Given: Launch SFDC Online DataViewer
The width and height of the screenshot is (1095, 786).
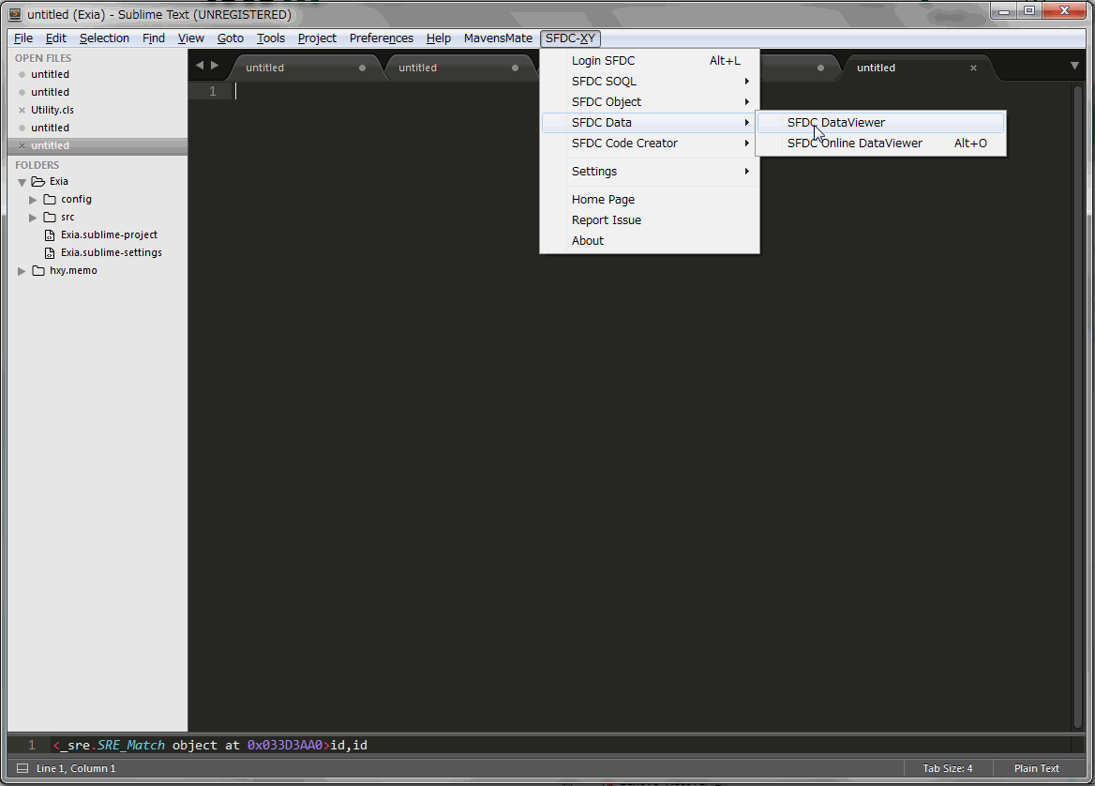Looking at the screenshot, I should coord(881,144).
